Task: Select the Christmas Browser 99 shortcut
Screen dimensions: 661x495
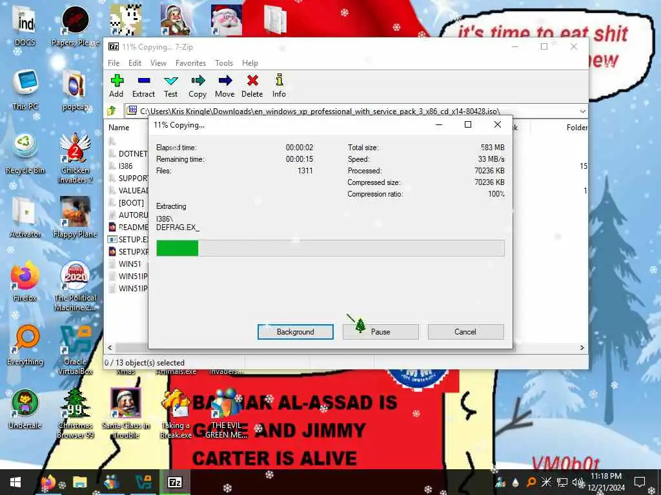Action: click(76, 413)
